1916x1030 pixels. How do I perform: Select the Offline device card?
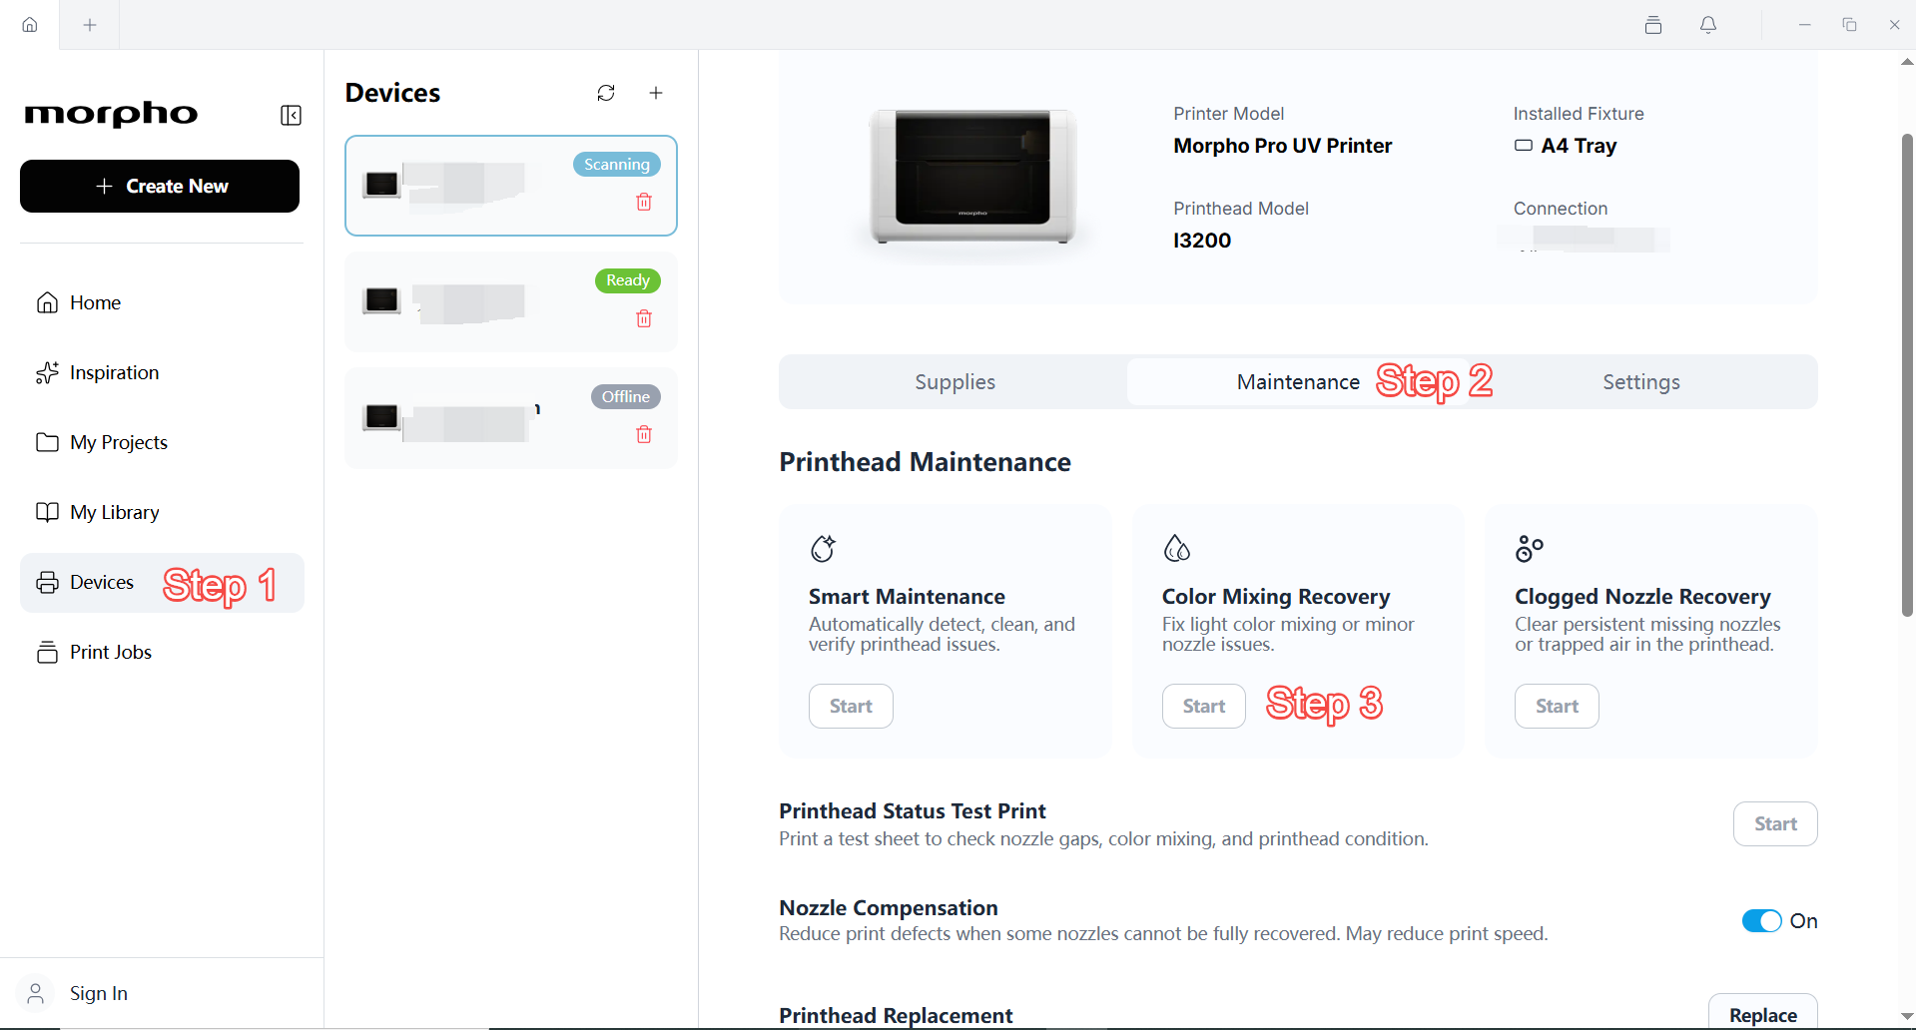pos(511,418)
